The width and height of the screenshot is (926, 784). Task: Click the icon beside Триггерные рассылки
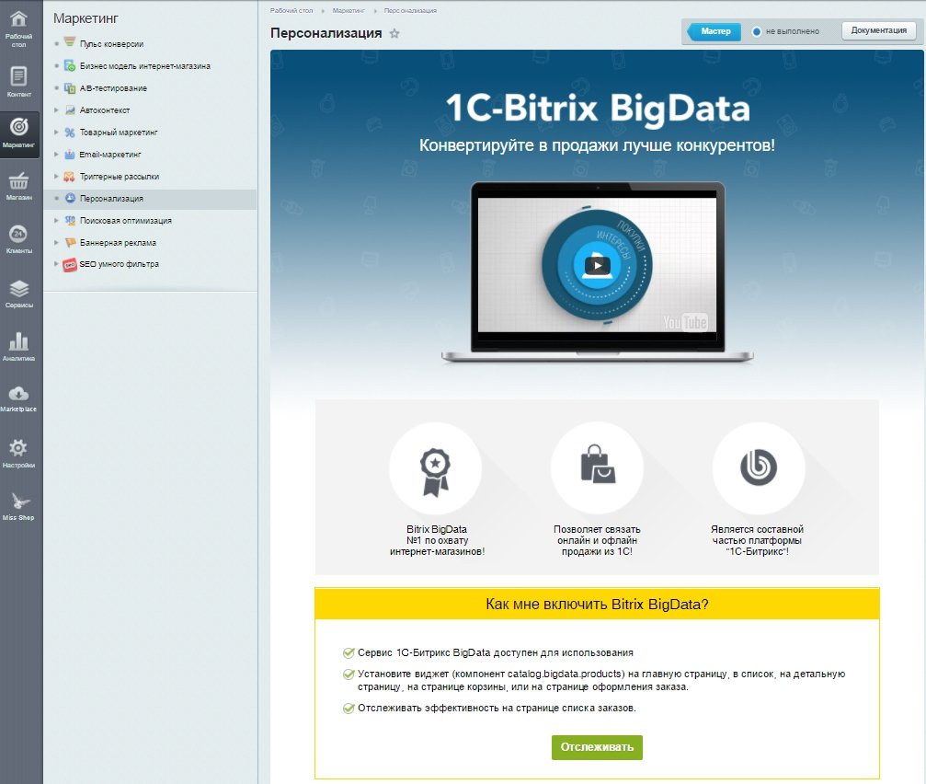[x=70, y=176]
